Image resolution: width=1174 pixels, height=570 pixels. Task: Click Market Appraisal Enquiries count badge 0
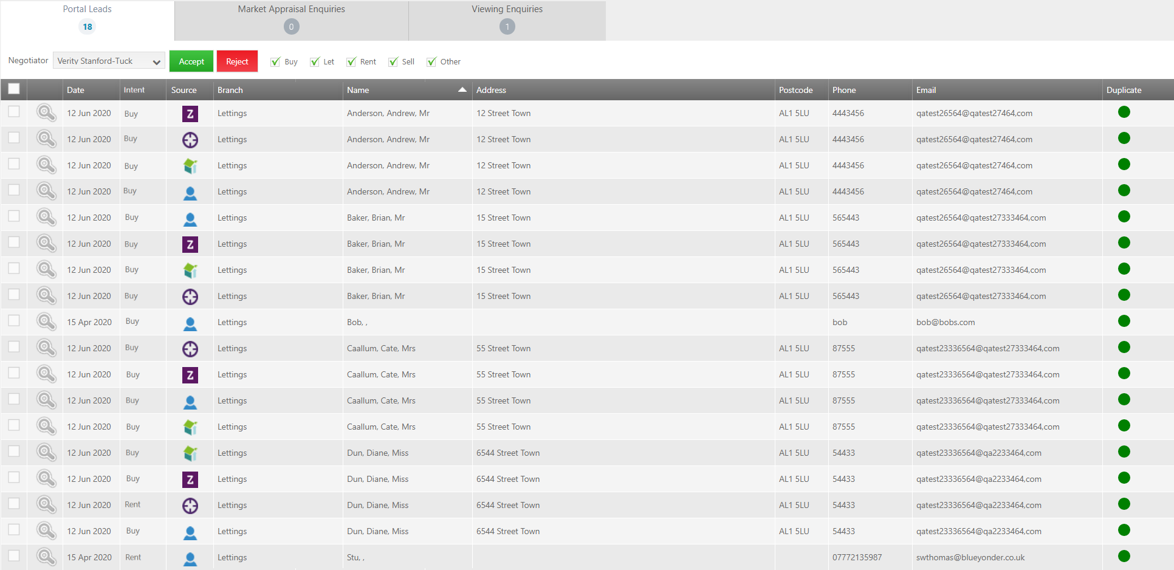[x=292, y=27]
